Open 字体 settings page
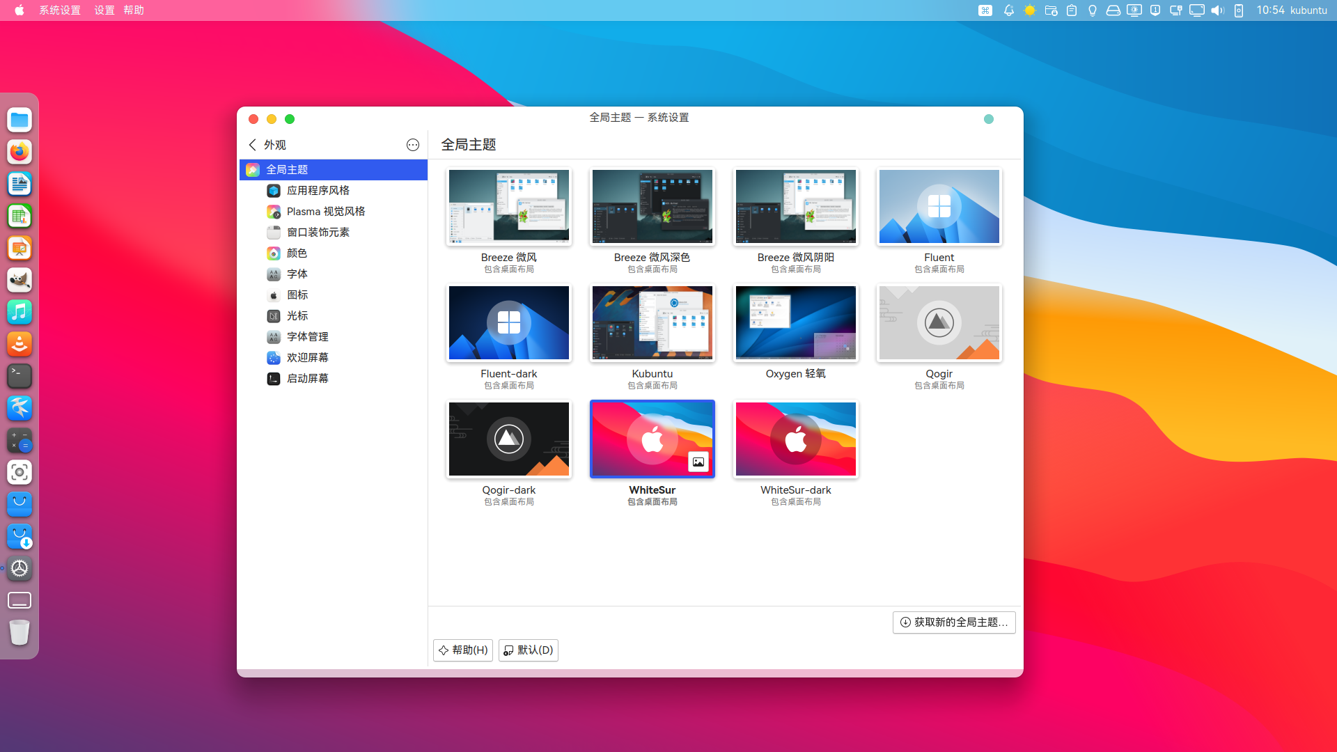The height and width of the screenshot is (752, 1337). click(334, 274)
